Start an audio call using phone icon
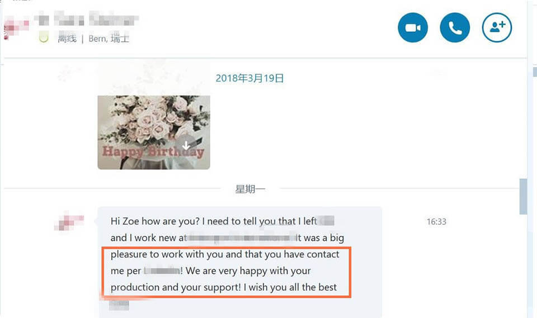The height and width of the screenshot is (318, 537). pyautogui.click(x=455, y=28)
